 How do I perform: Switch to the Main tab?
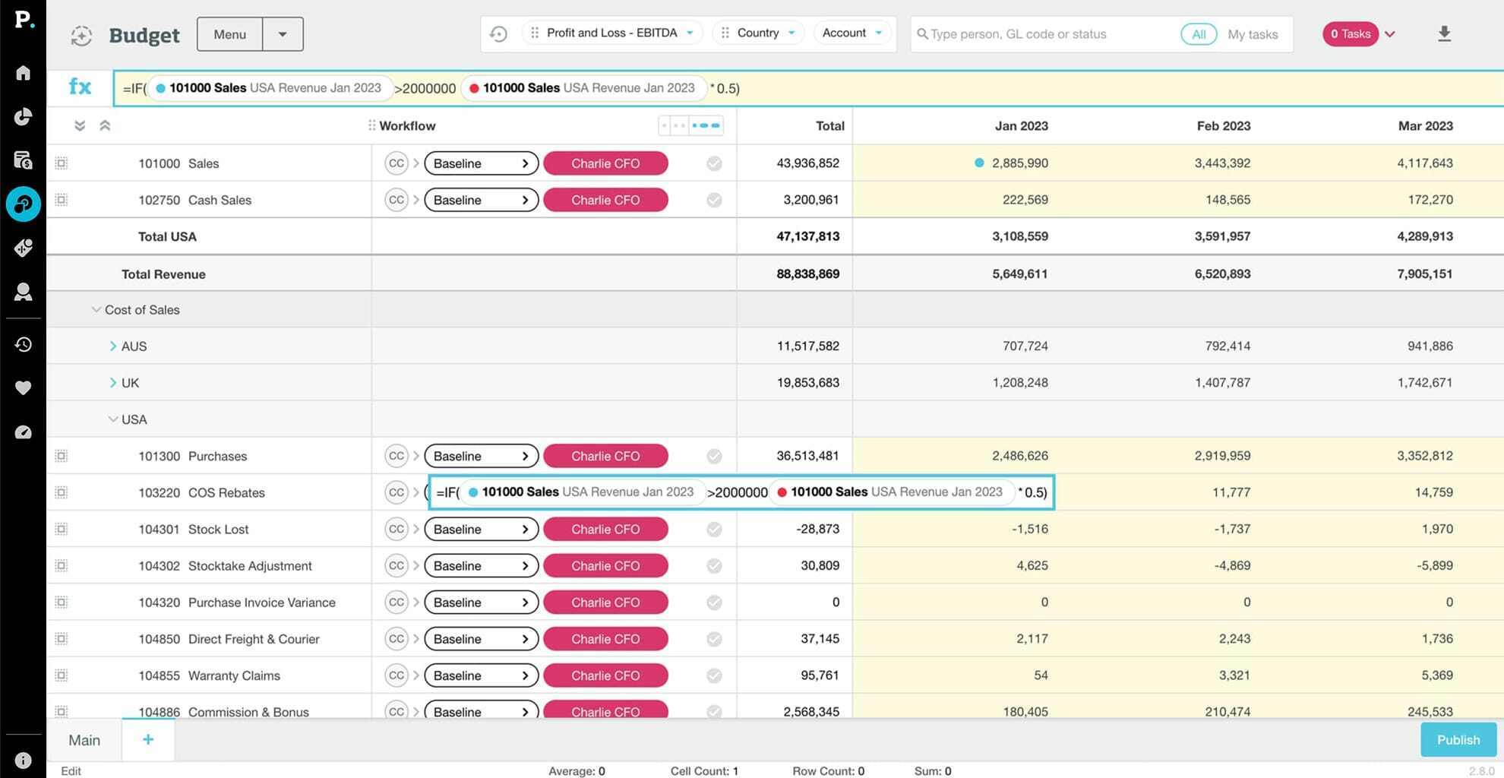pyautogui.click(x=84, y=740)
